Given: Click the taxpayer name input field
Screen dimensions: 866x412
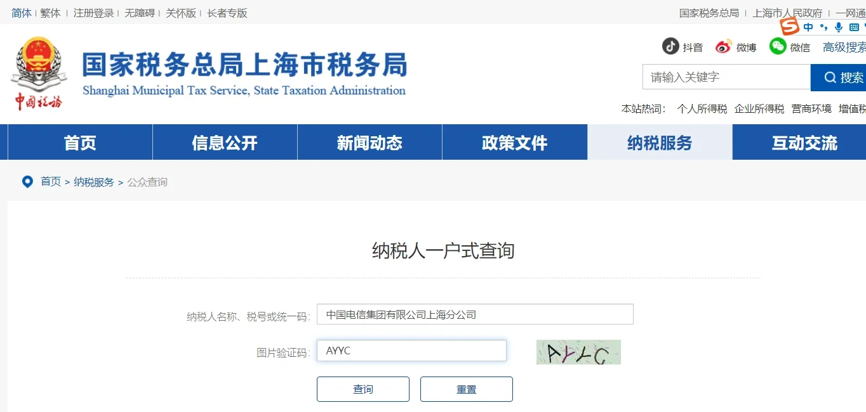Looking at the screenshot, I should 474,314.
